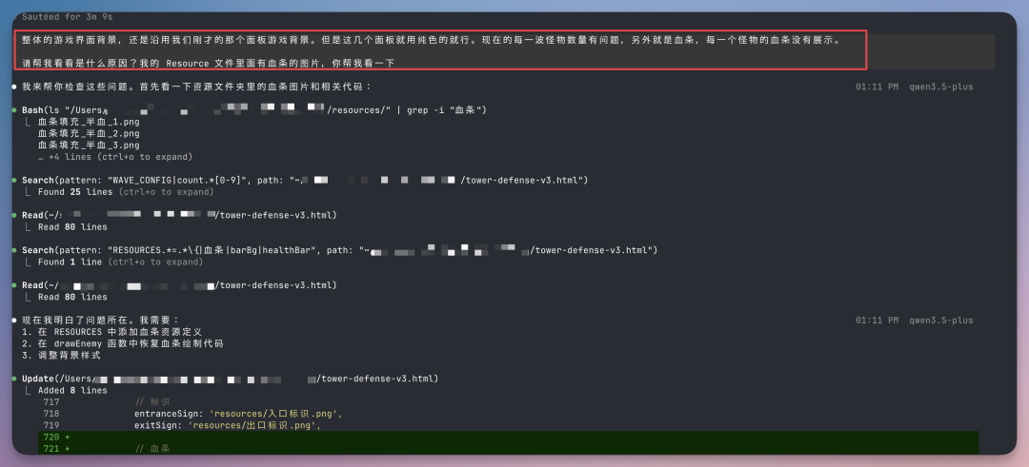Click the Bash(ls ... grep -i "血条") command line
Image resolution: width=1029 pixels, height=467 pixels.
[254, 110]
